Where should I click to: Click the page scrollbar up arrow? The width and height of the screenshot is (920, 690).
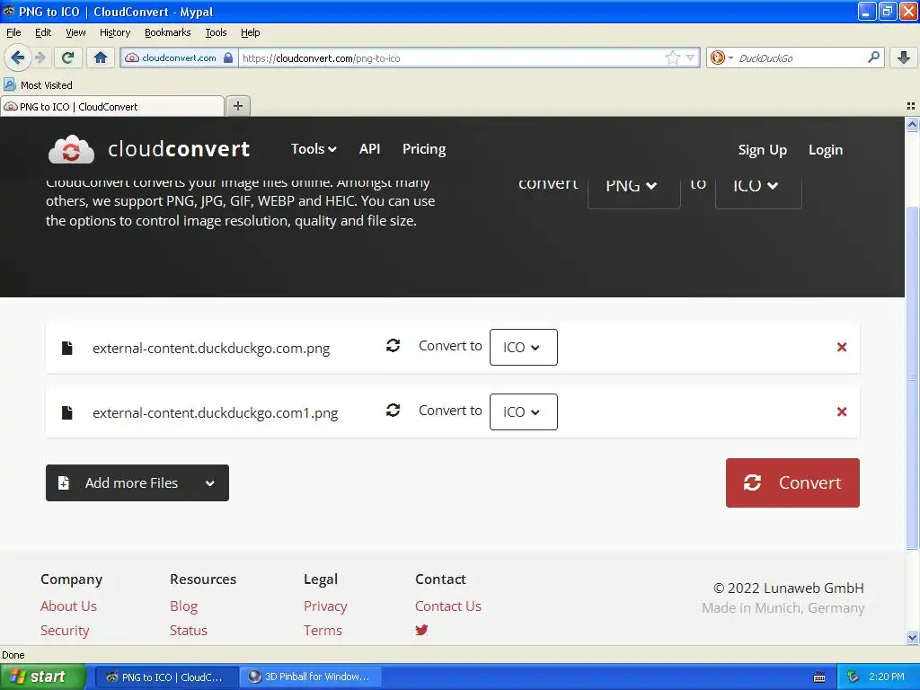coord(912,124)
